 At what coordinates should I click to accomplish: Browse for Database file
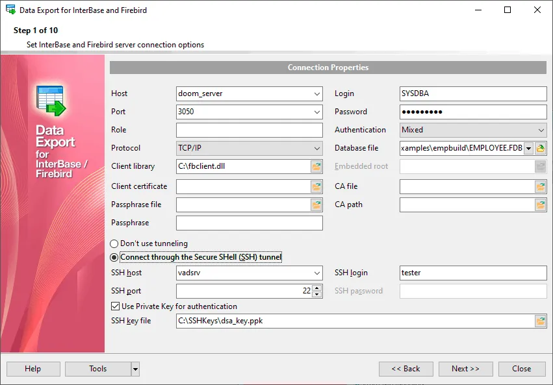(540, 148)
